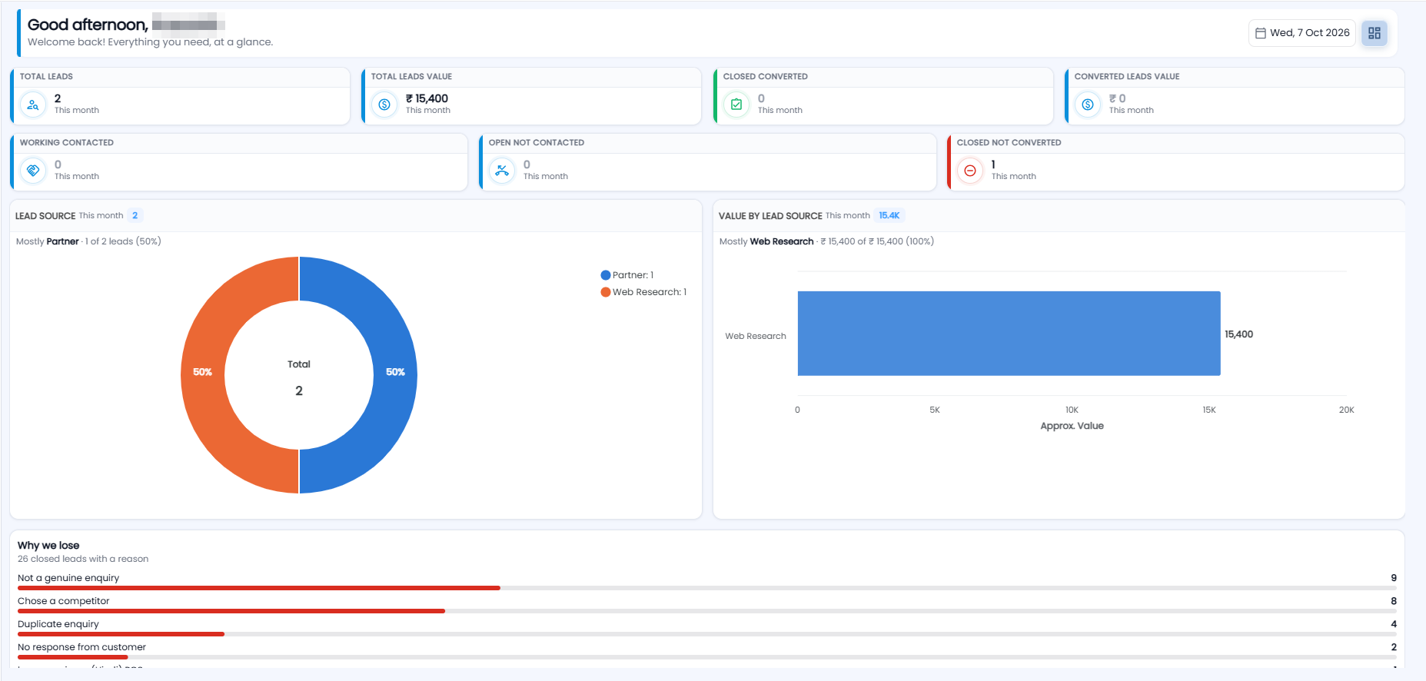Click the Web Research axis label
1426x681 pixels.
pyautogui.click(x=756, y=336)
